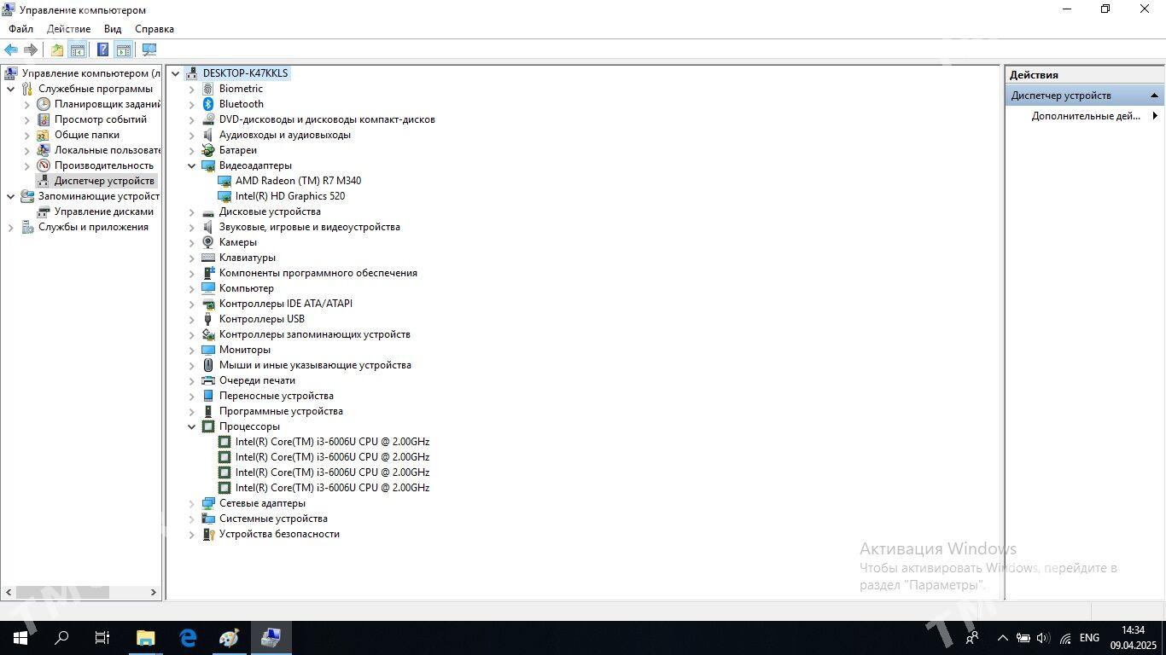Launch Edge browser from the taskbar
Viewport: 1166px width, 655px height.
click(188, 638)
